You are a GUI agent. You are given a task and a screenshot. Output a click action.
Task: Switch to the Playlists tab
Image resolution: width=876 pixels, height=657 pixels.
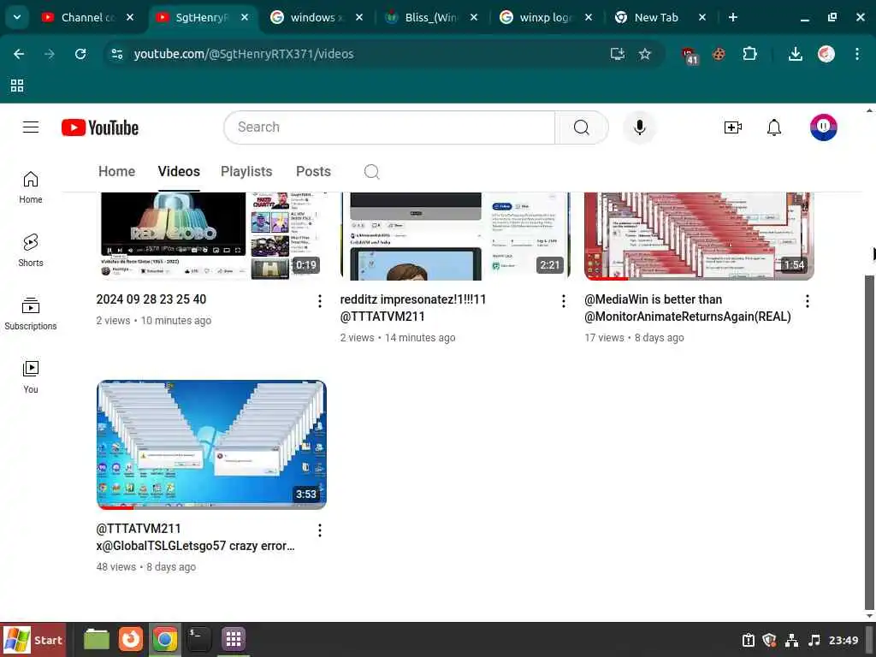tap(246, 171)
